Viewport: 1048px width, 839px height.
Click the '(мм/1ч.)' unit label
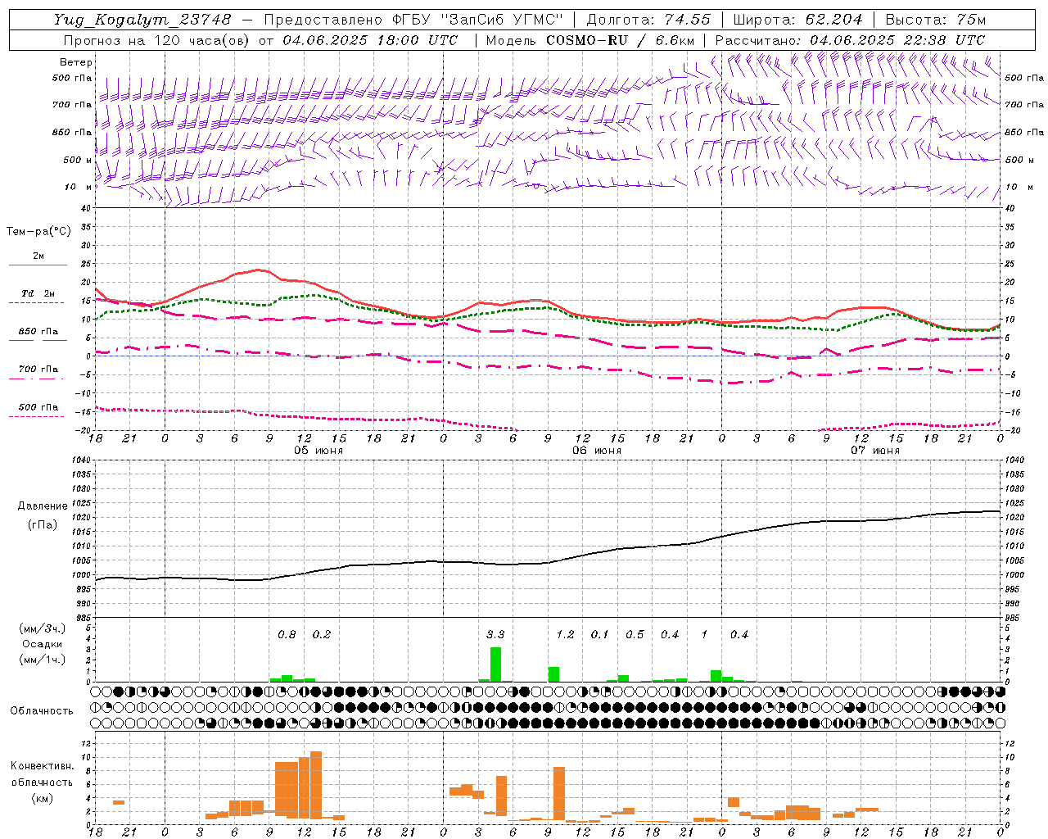41,660
